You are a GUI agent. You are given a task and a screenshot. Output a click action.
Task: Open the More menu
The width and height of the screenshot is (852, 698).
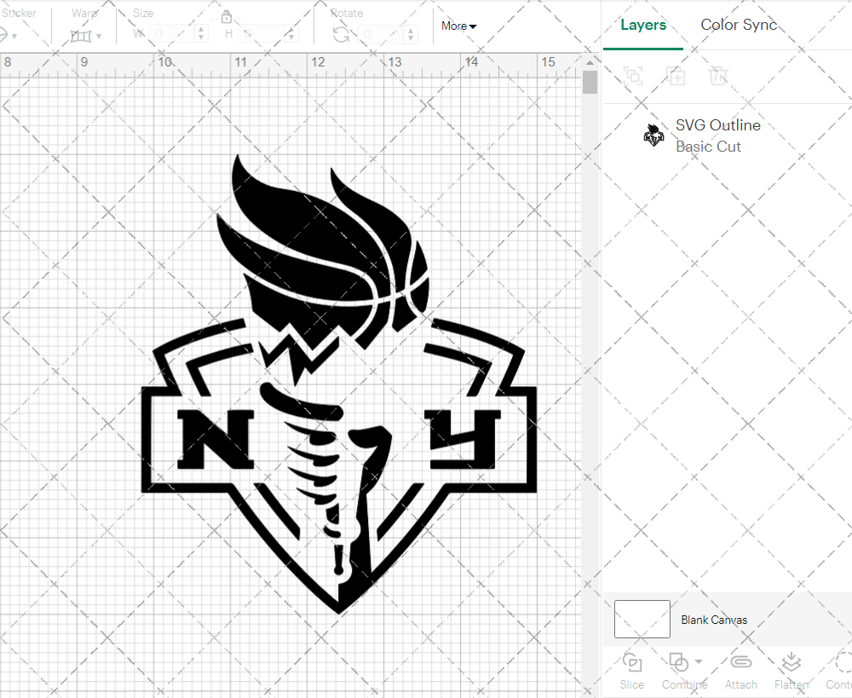coord(458,26)
